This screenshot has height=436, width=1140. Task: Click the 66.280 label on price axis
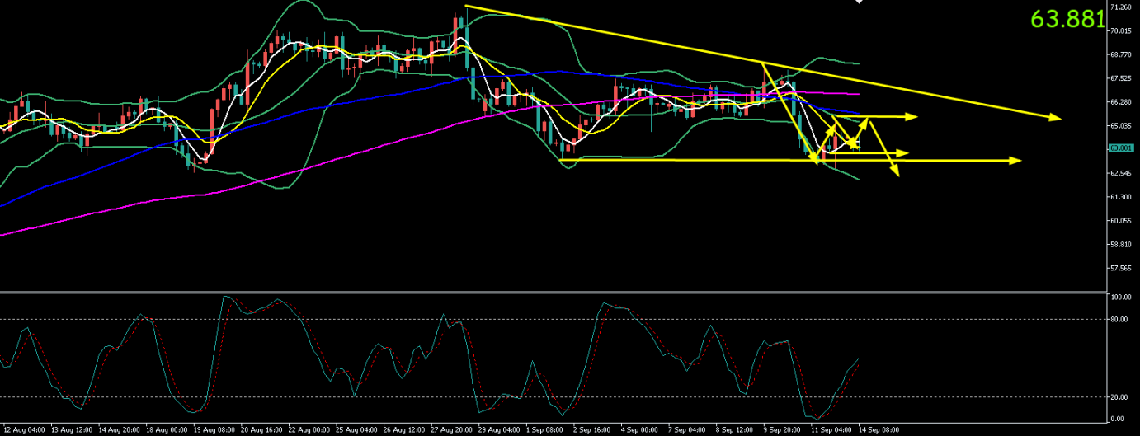[1120, 102]
